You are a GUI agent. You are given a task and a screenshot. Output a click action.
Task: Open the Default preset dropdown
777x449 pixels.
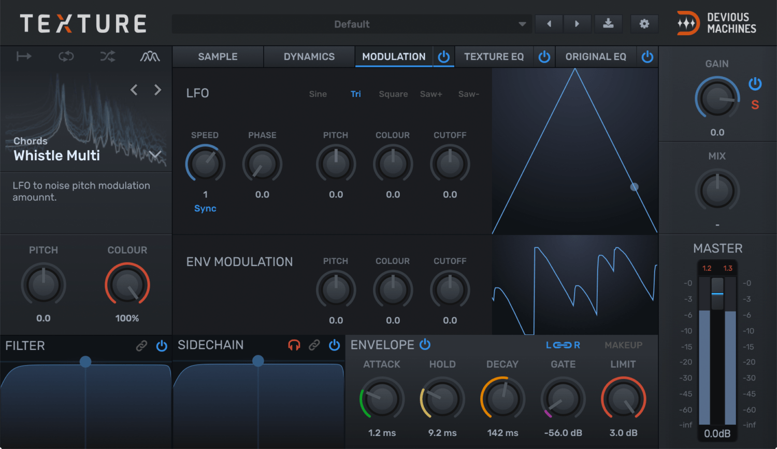(x=352, y=24)
